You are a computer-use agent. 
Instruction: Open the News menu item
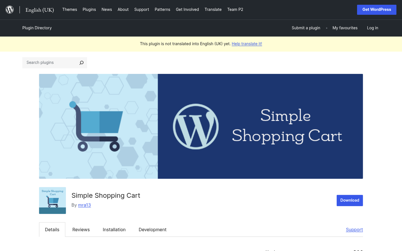pos(107,9)
